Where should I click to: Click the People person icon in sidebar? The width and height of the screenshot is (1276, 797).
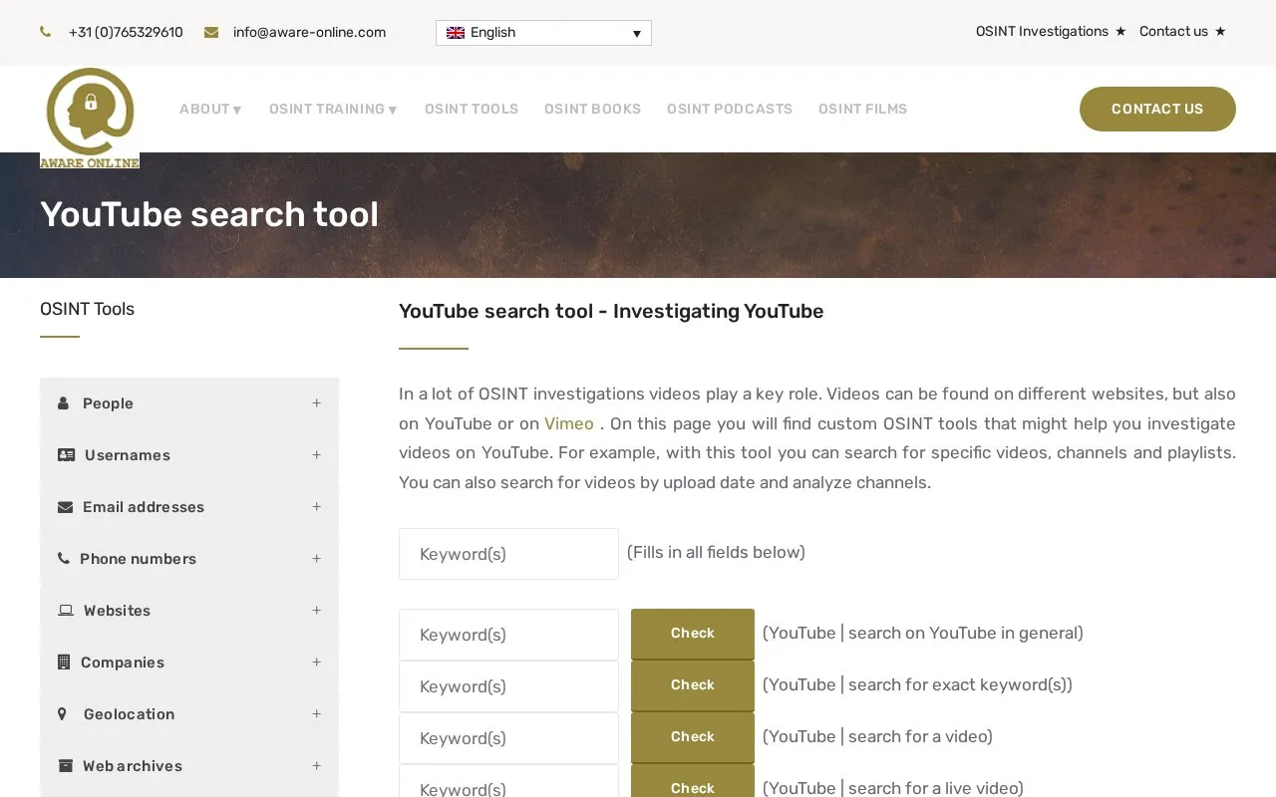(64, 403)
